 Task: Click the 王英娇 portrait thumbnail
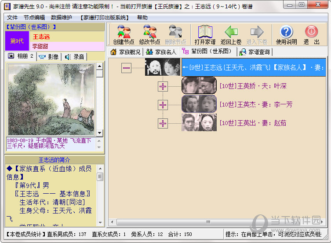click(199, 85)
